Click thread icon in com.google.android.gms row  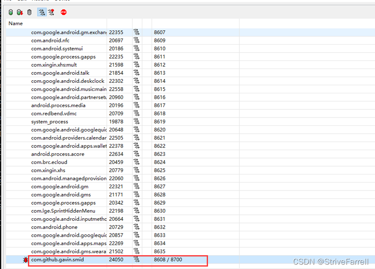136,194
